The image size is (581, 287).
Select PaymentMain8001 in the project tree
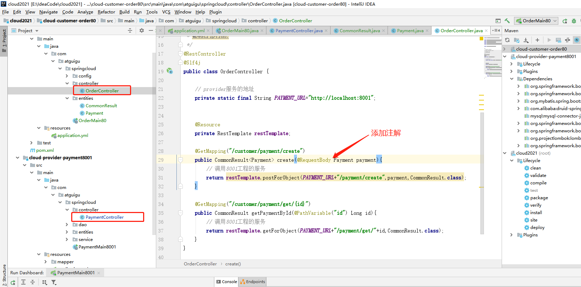(97, 247)
